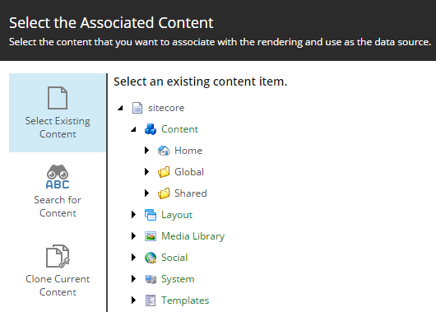The width and height of the screenshot is (436, 312).
Task: Select the System item label
Action: pyautogui.click(x=178, y=279)
